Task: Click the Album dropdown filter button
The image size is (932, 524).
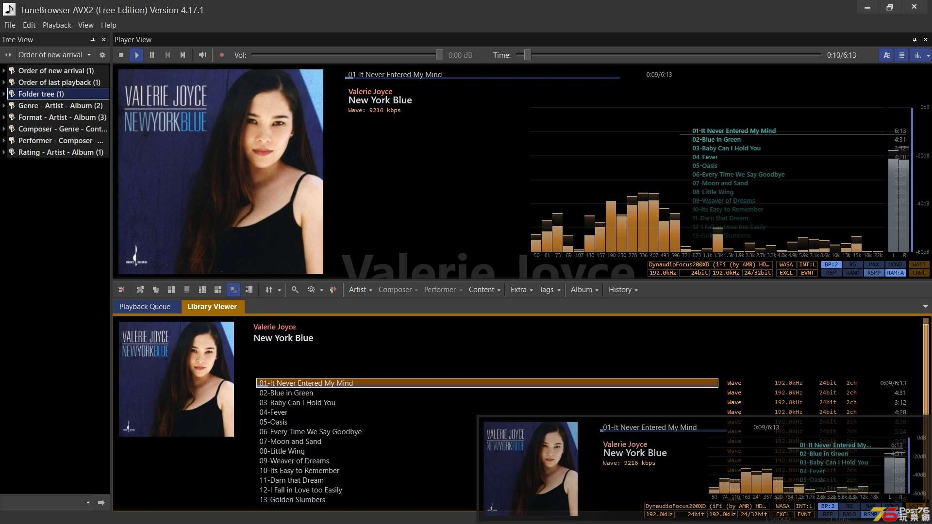Action: coord(584,289)
